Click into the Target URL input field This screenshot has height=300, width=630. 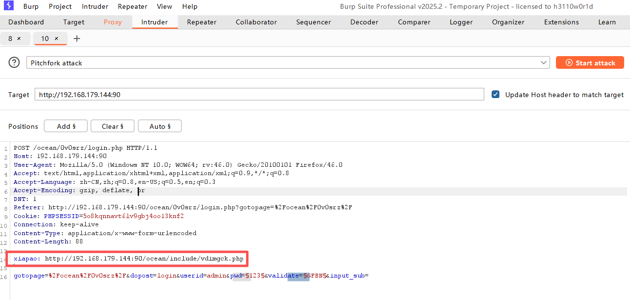pyautogui.click(x=259, y=95)
